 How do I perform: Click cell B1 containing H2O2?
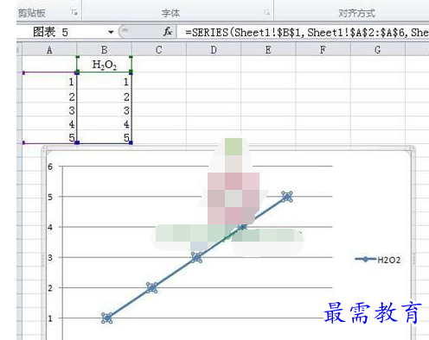click(x=105, y=65)
